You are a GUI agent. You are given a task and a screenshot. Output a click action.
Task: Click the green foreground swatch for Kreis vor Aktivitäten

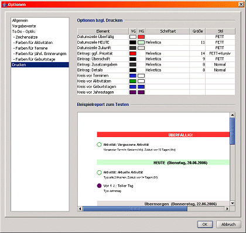click(133, 81)
